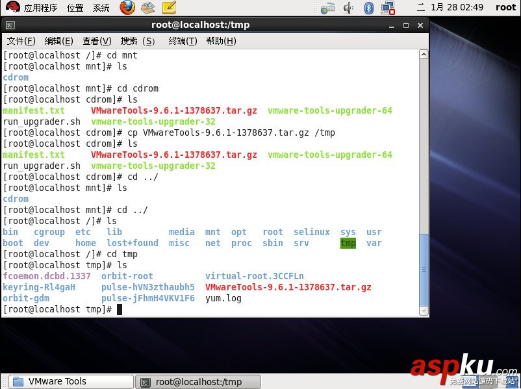The width and height of the screenshot is (521, 389).
Task: Open the volume speaker icon
Action: (348, 8)
